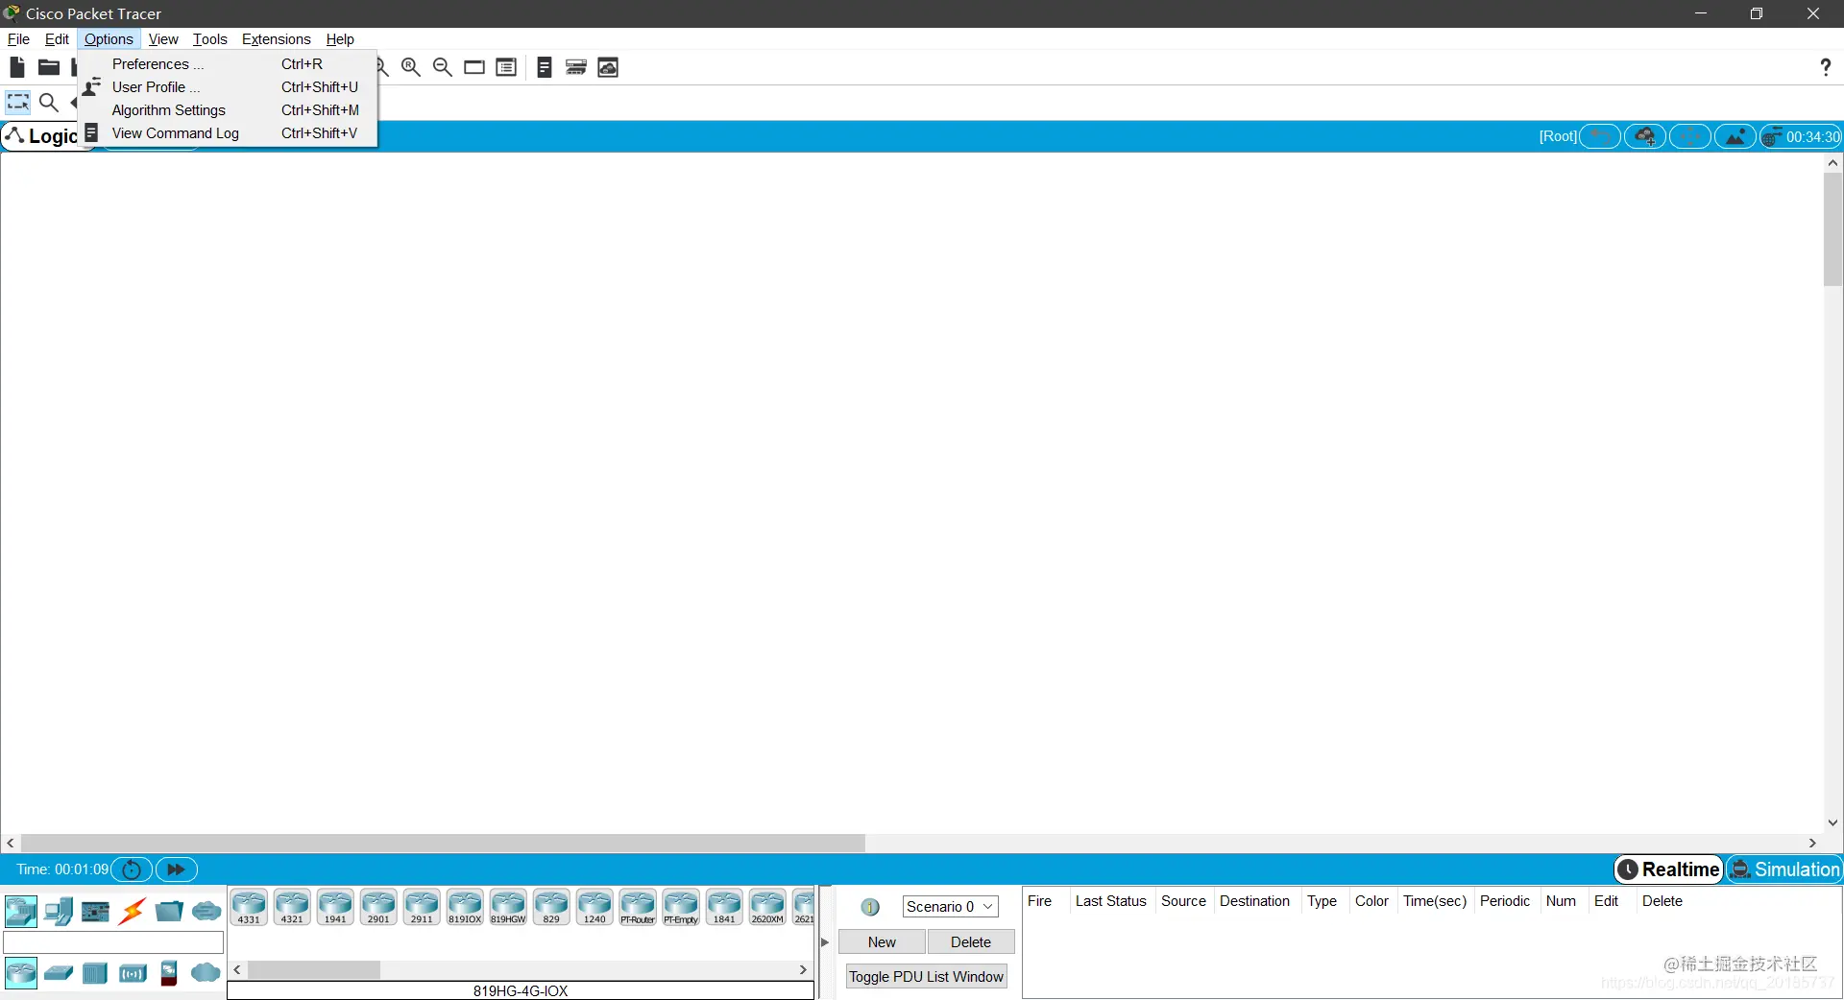The height and width of the screenshot is (1000, 1844).
Task: Pick the PT-Router device
Action: (x=638, y=907)
